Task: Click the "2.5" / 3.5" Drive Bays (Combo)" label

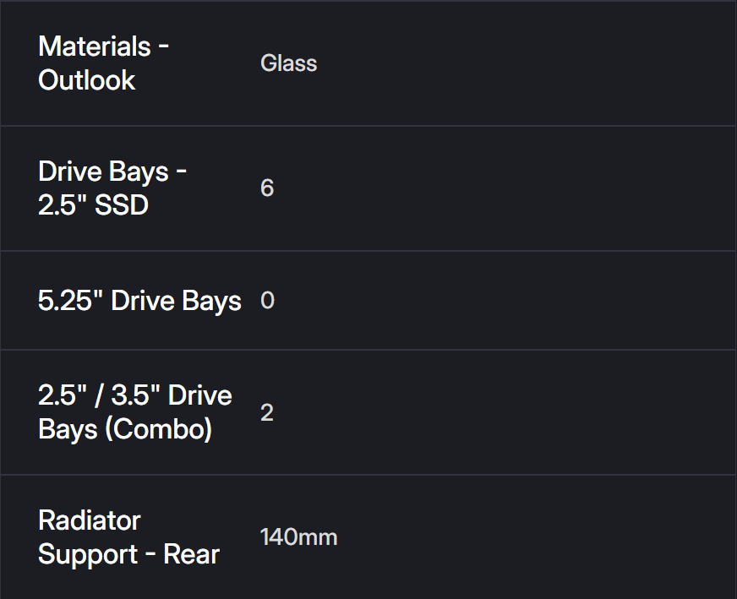Action: [x=134, y=412]
